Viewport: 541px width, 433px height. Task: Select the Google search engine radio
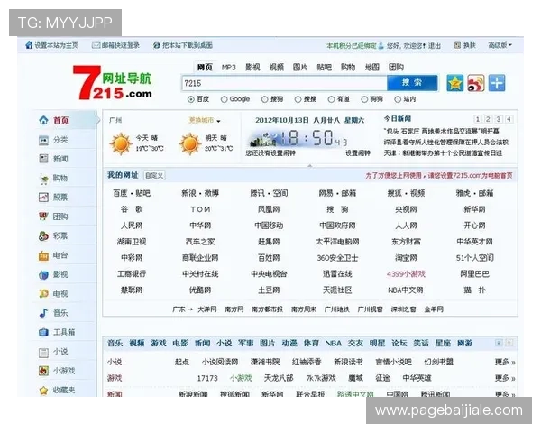coord(224,99)
